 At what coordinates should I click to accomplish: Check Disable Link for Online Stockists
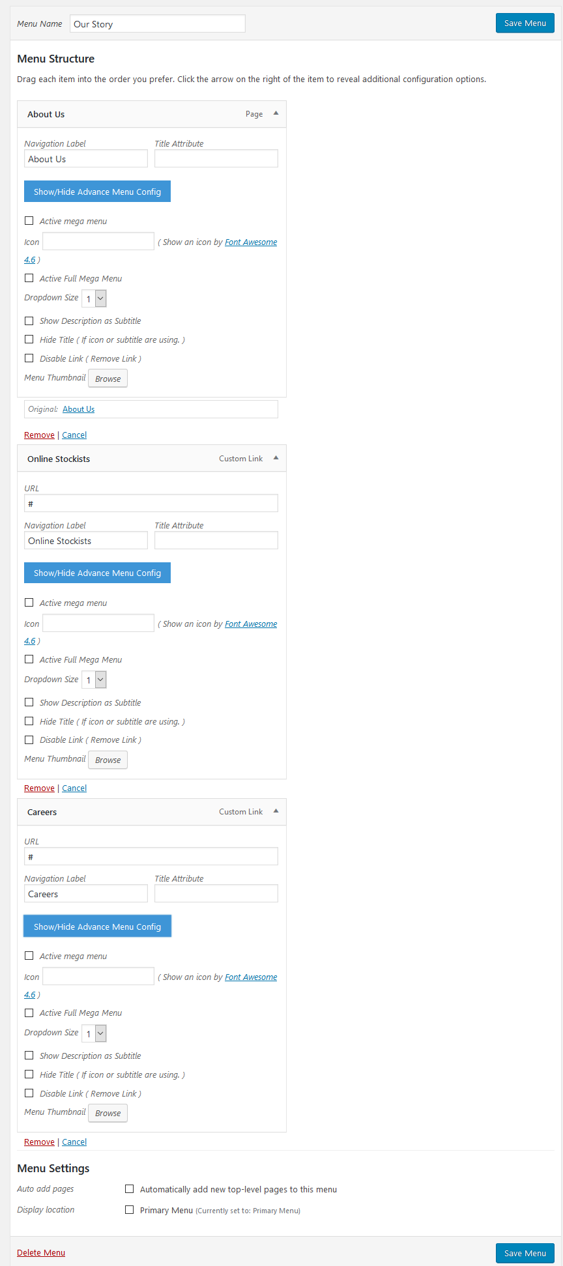tap(29, 740)
